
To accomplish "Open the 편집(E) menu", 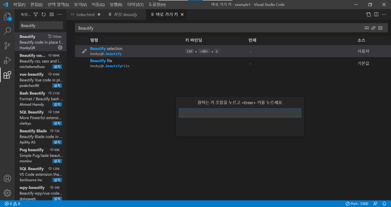I will [36, 4].
